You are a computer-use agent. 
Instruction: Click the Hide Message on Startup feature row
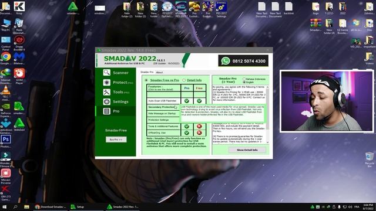(x=163, y=113)
